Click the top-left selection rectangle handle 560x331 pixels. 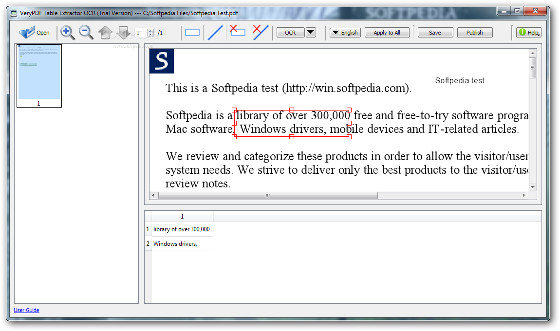click(234, 110)
